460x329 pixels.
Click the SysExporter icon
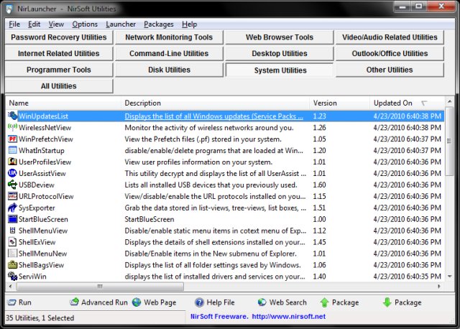(x=12, y=208)
